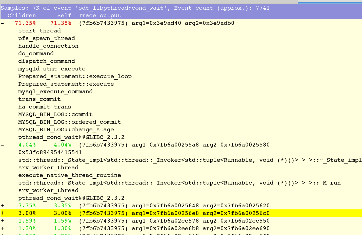Select trace with arg1=0x7fb6a00255a8
Screen dimensions: 362x235
[x=174, y=145]
